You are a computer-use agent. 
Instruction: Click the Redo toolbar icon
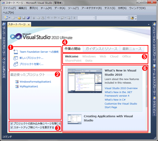point(55,18)
